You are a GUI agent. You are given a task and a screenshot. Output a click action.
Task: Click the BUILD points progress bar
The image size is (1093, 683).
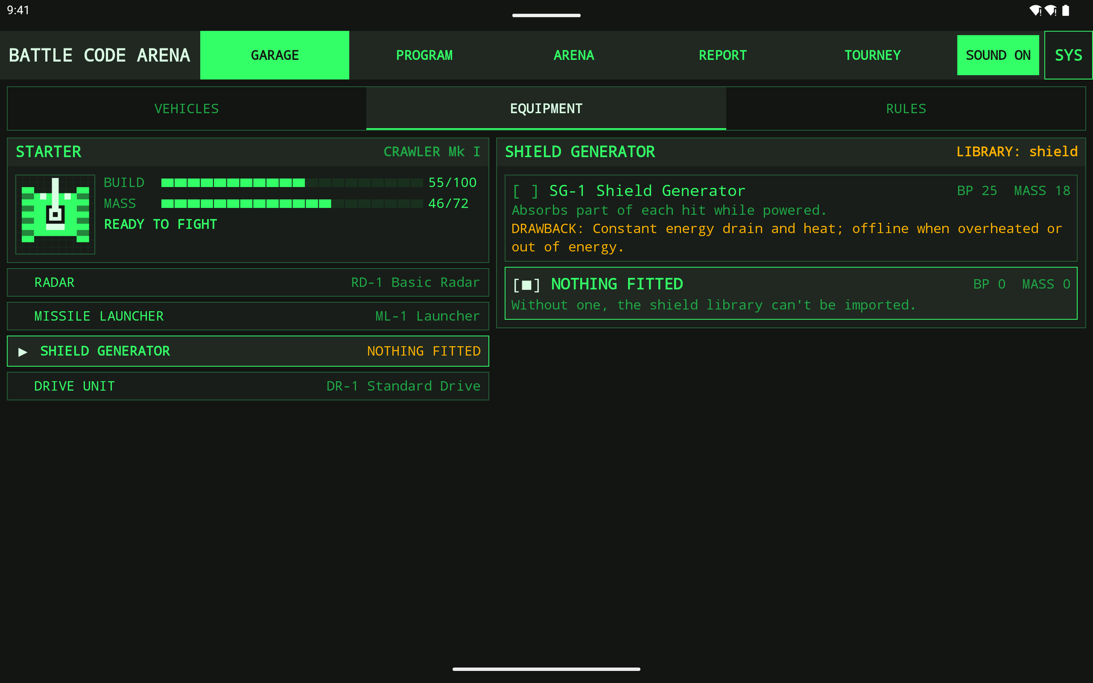click(292, 183)
